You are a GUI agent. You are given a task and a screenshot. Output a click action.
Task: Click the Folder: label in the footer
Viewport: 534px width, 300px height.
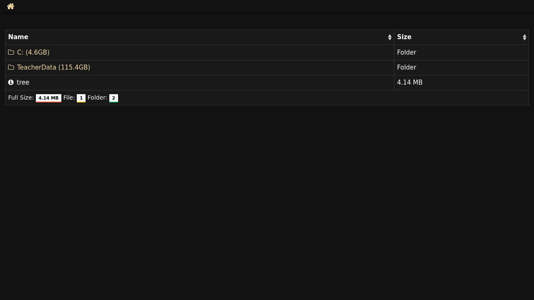(97, 98)
